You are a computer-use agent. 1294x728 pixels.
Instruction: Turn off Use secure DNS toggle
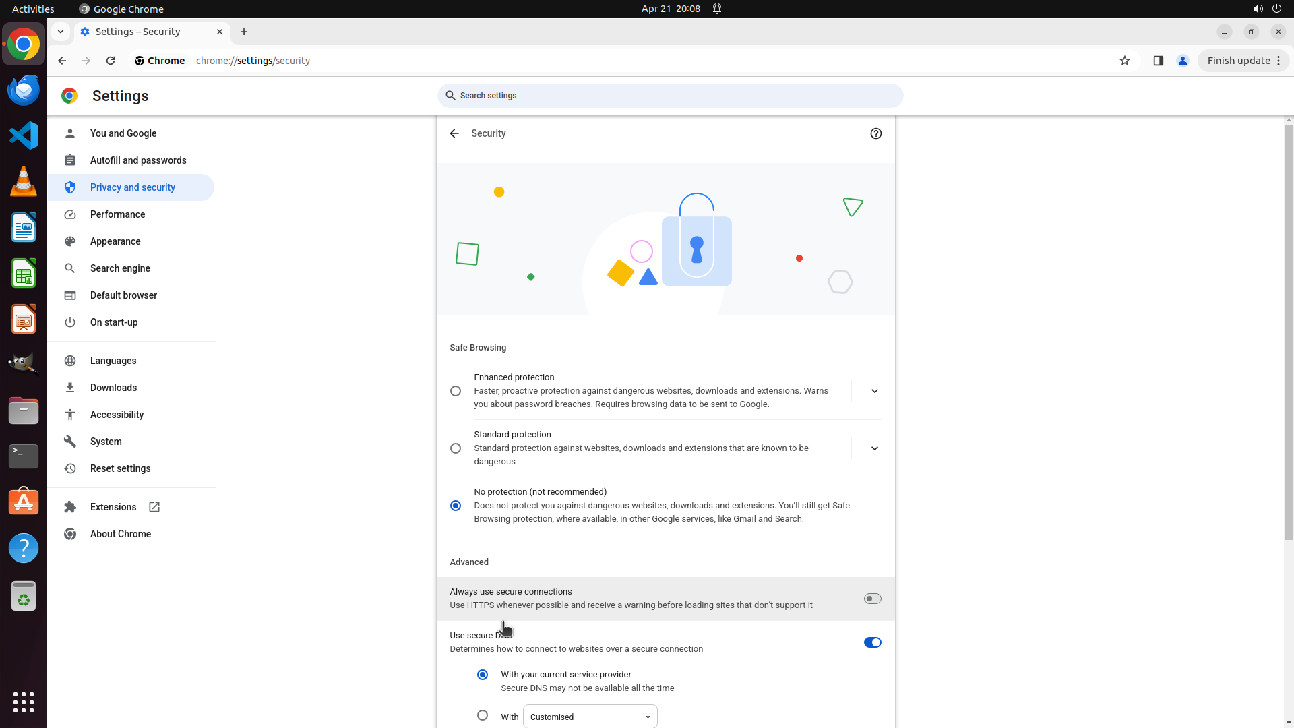872,642
